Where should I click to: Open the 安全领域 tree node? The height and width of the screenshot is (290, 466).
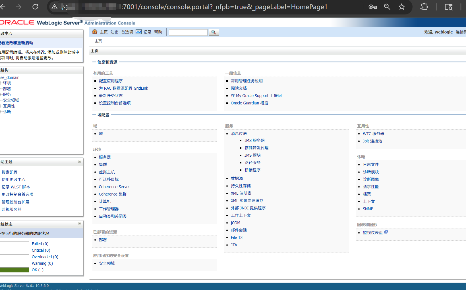pos(11,100)
